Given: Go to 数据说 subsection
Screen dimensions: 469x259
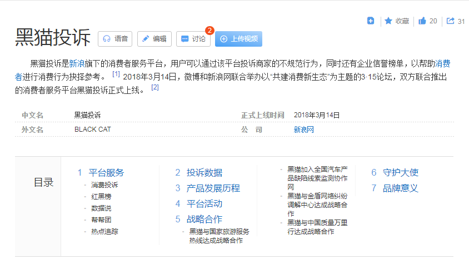Looking at the screenshot, I should click(101, 208).
